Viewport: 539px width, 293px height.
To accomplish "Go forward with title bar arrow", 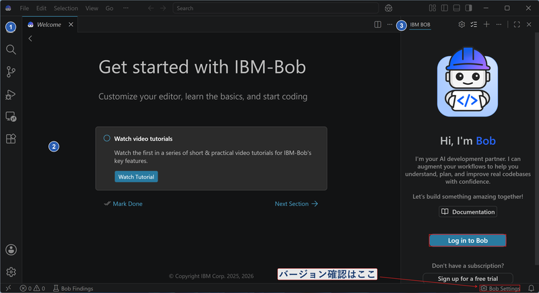I will click(163, 8).
